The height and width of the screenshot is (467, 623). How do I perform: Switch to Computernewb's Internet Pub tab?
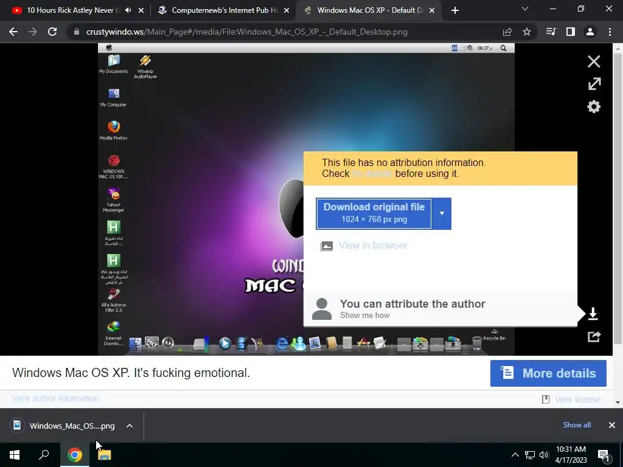[224, 10]
